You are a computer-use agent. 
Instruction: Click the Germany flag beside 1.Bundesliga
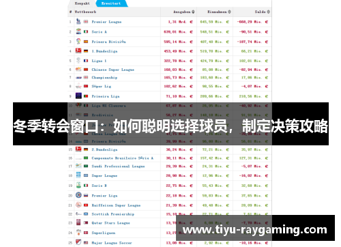coord(86,51)
